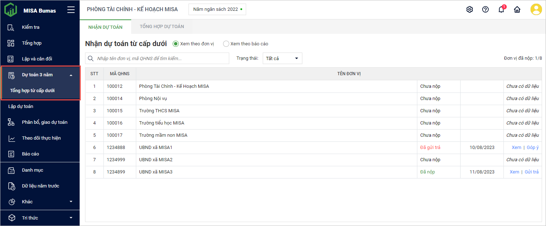Switch to the Tổng hợp dự toán tab
Image resolution: width=546 pixels, height=226 pixels.
click(162, 27)
